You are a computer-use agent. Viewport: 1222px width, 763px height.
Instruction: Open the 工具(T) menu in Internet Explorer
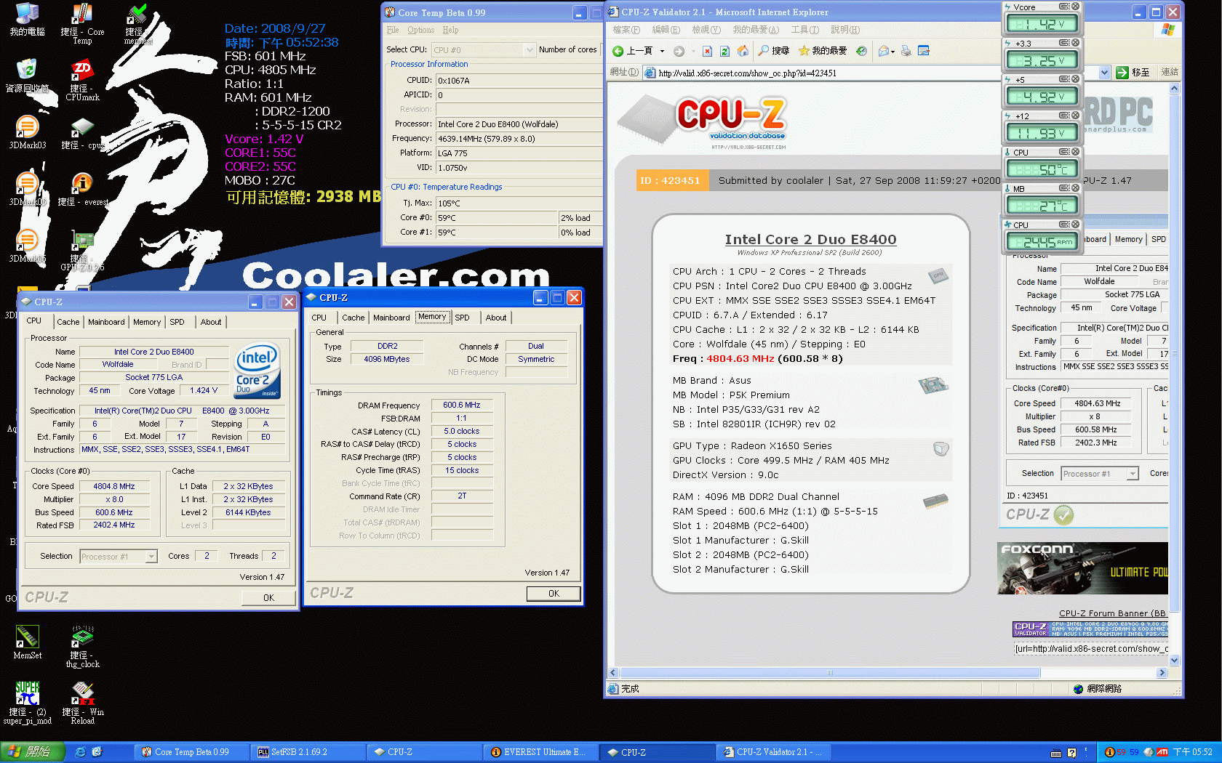coord(805,30)
